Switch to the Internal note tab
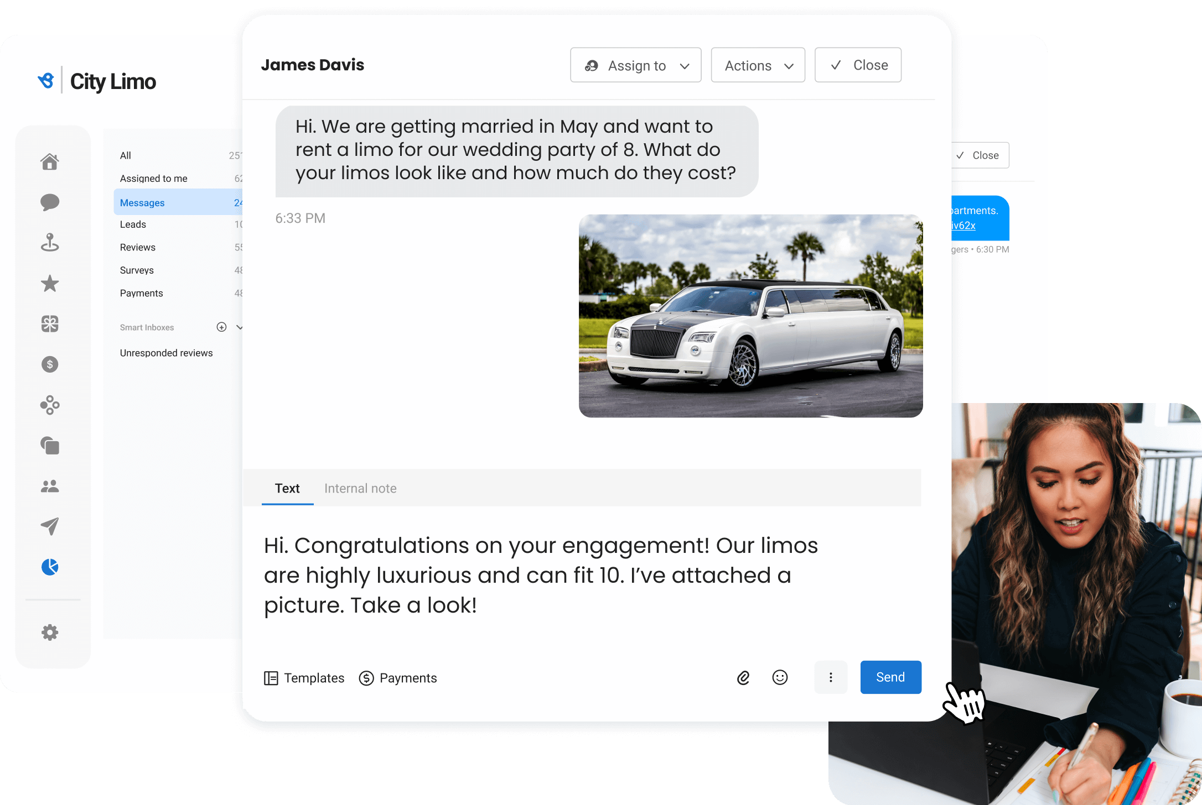 click(x=360, y=489)
